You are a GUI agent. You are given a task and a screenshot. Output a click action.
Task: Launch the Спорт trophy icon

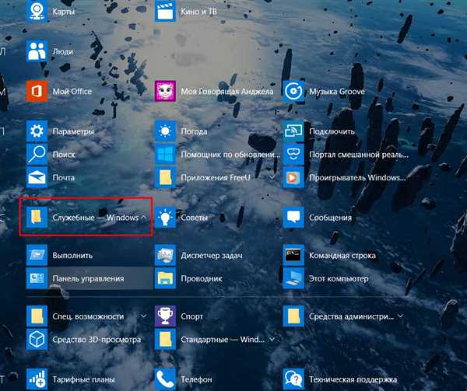(x=165, y=316)
